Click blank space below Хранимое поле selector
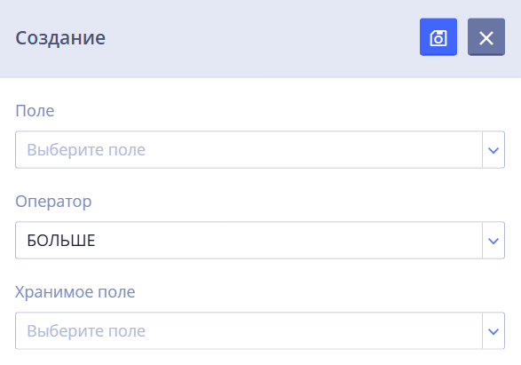Viewport: 521px width, 365px height. pos(260,358)
